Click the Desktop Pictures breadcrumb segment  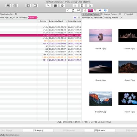coord(111,18)
